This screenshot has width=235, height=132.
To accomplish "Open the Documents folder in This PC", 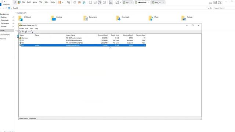I will tap(90, 18).
